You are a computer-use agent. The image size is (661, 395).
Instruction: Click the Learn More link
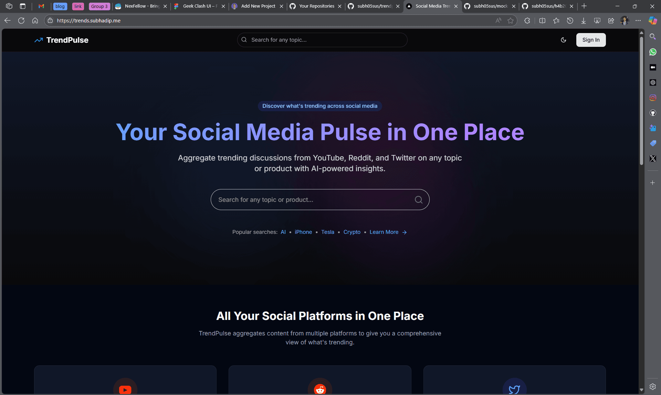tap(384, 232)
